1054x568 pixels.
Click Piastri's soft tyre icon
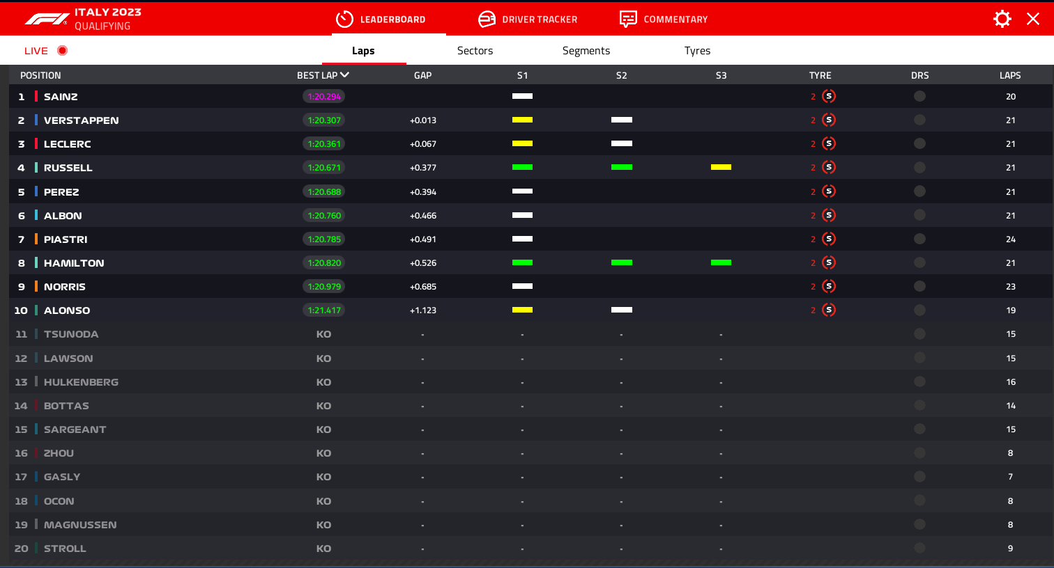coord(829,239)
